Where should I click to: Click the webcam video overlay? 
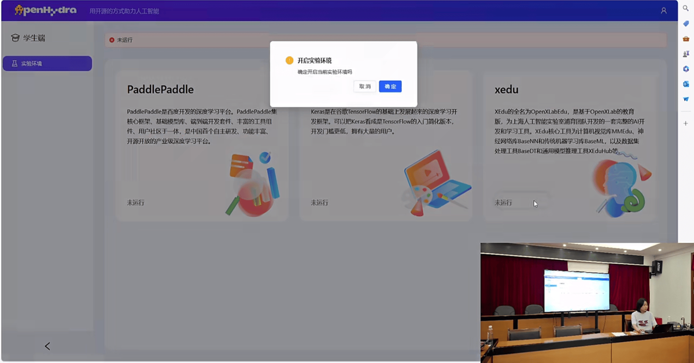click(587, 302)
